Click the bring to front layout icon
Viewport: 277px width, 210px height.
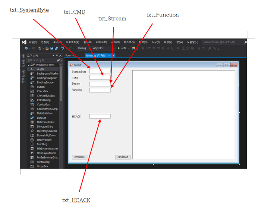(x=210, y=48)
